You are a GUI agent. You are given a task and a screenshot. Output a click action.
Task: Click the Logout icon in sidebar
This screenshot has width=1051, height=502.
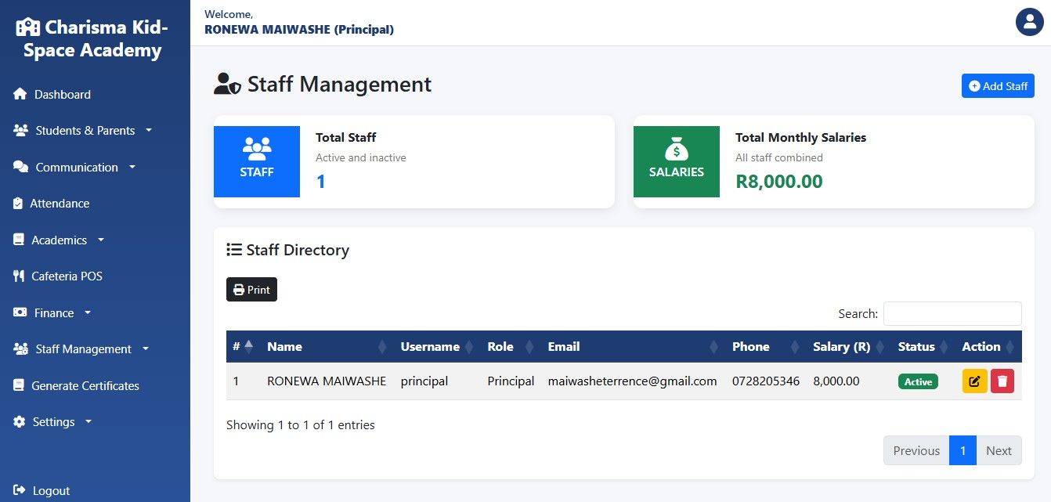pyautogui.click(x=20, y=490)
